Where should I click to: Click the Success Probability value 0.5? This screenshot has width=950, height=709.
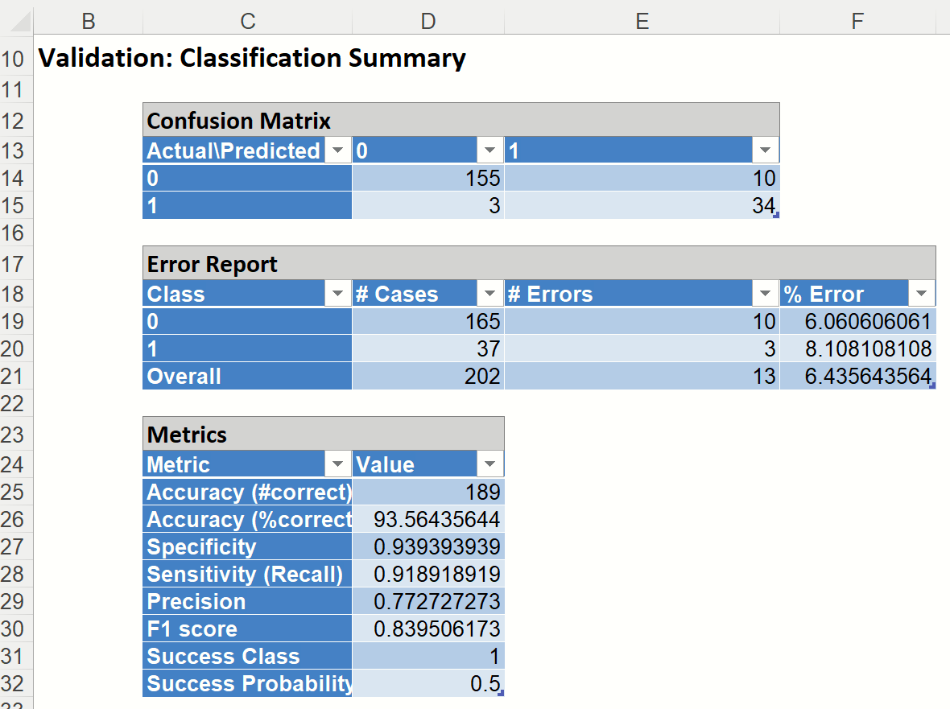[x=427, y=683]
